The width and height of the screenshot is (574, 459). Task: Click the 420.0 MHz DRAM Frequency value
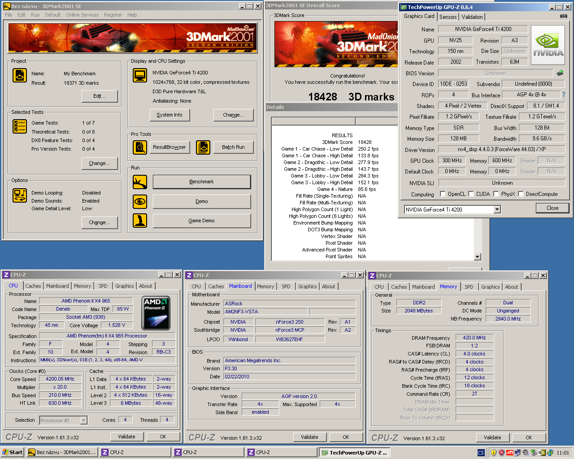pos(474,338)
